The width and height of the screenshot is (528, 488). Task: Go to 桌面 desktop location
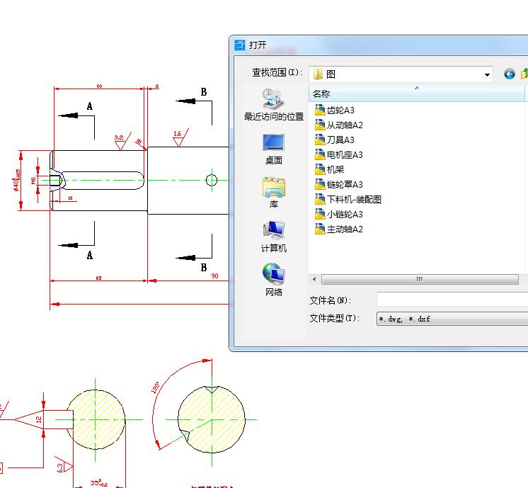[274, 149]
